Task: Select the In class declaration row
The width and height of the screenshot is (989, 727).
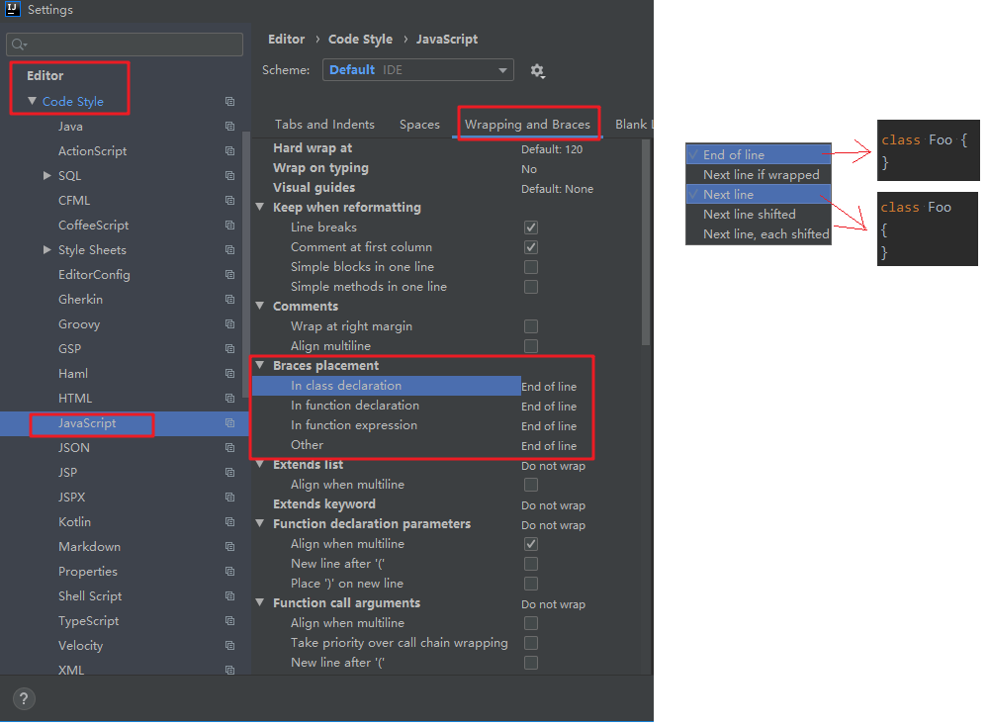Action: click(387, 386)
